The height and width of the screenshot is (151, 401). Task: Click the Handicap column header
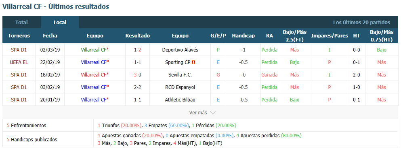[243, 36]
